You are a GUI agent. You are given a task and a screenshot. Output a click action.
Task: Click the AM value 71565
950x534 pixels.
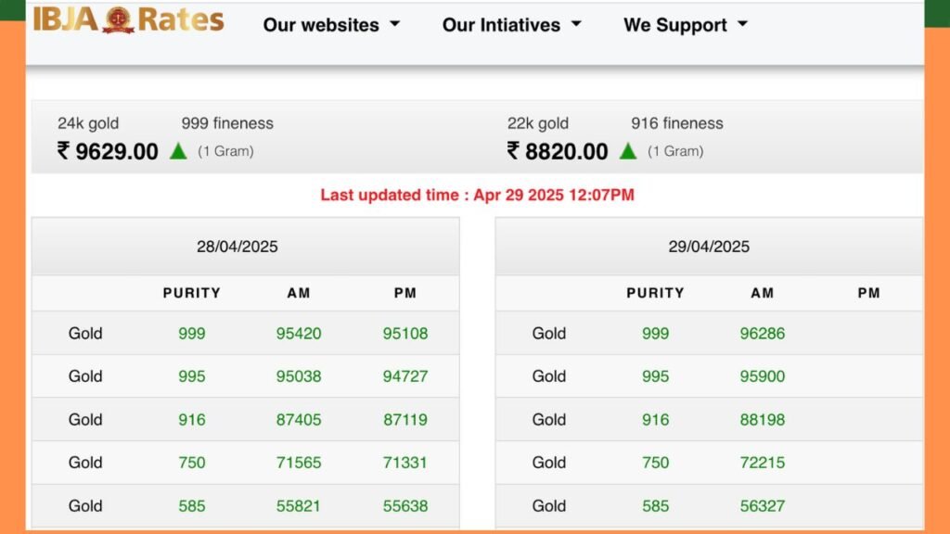coord(299,463)
